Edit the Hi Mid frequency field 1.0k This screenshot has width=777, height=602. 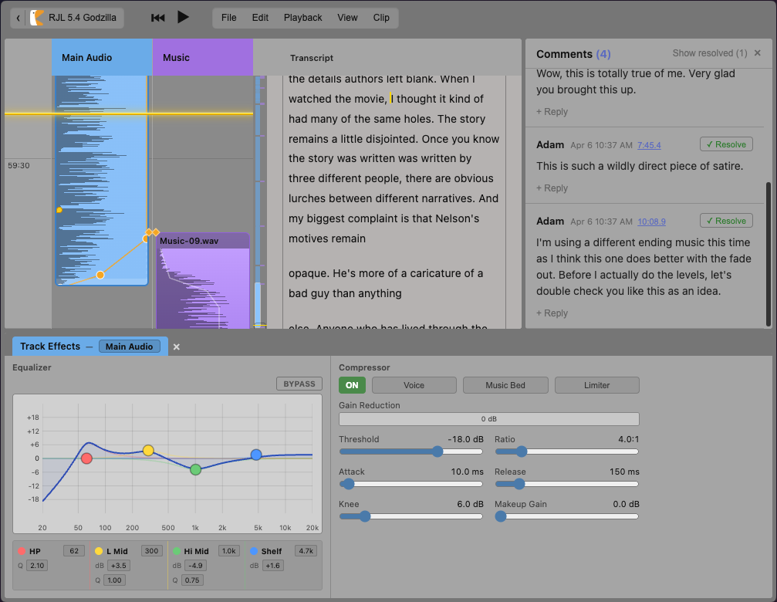[x=229, y=551]
